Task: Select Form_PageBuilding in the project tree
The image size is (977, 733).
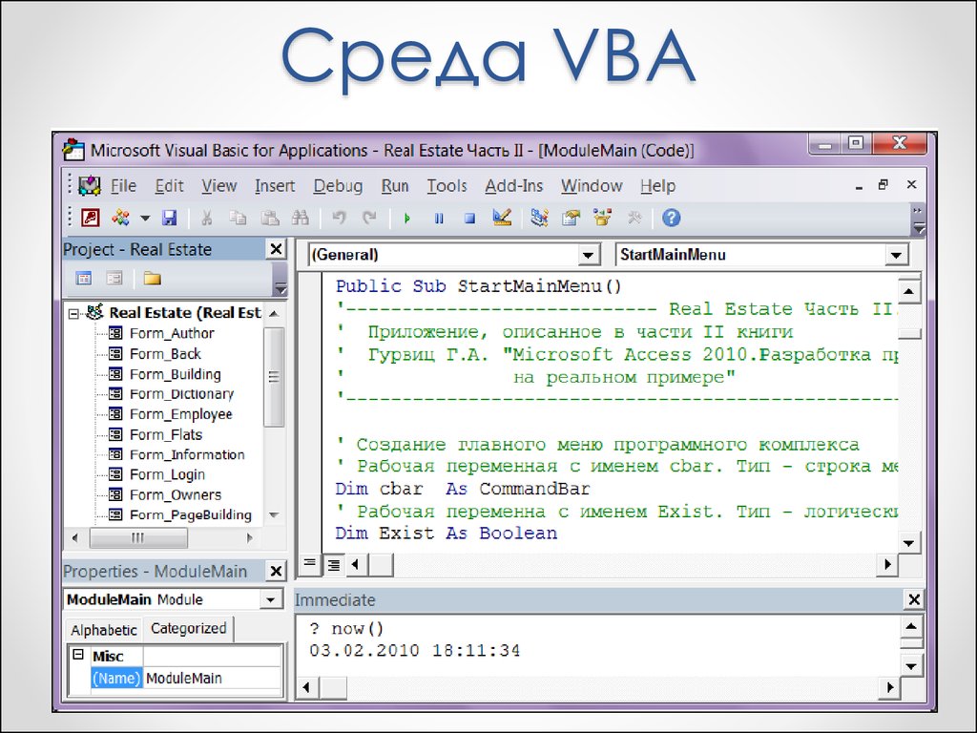Action: [x=191, y=514]
